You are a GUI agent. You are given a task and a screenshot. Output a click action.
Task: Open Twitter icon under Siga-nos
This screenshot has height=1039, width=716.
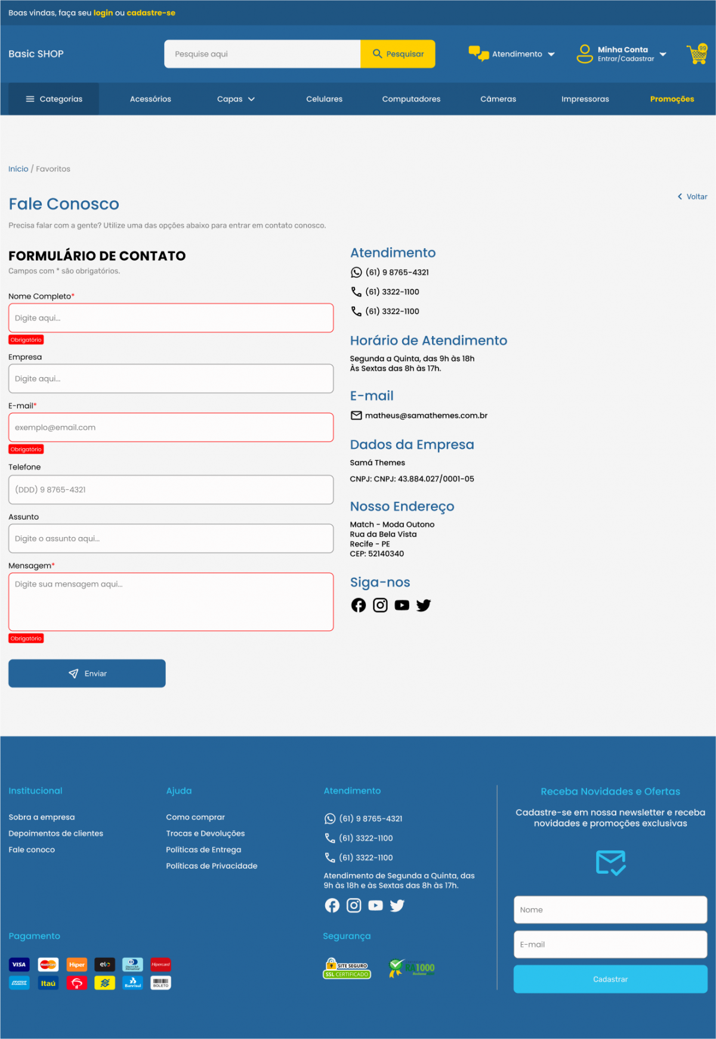(424, 605)
